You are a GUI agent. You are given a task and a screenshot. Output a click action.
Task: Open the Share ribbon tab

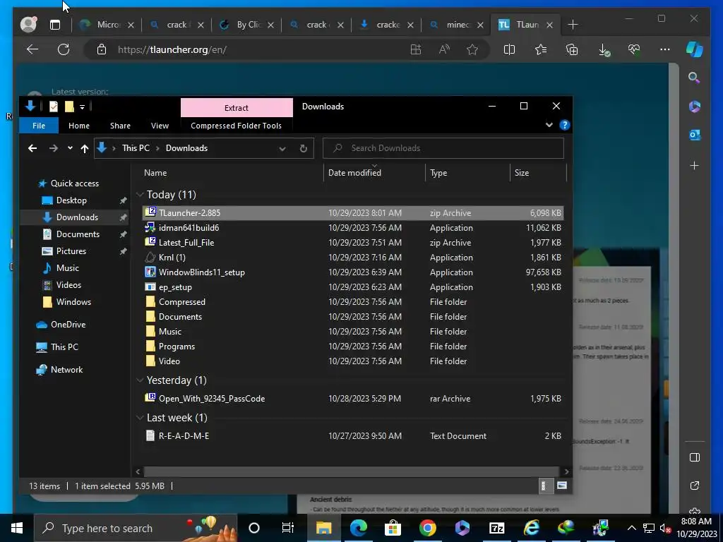[x=120, y=126]
